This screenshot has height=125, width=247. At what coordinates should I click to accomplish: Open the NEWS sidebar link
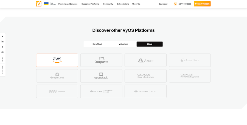coord(2,59)
